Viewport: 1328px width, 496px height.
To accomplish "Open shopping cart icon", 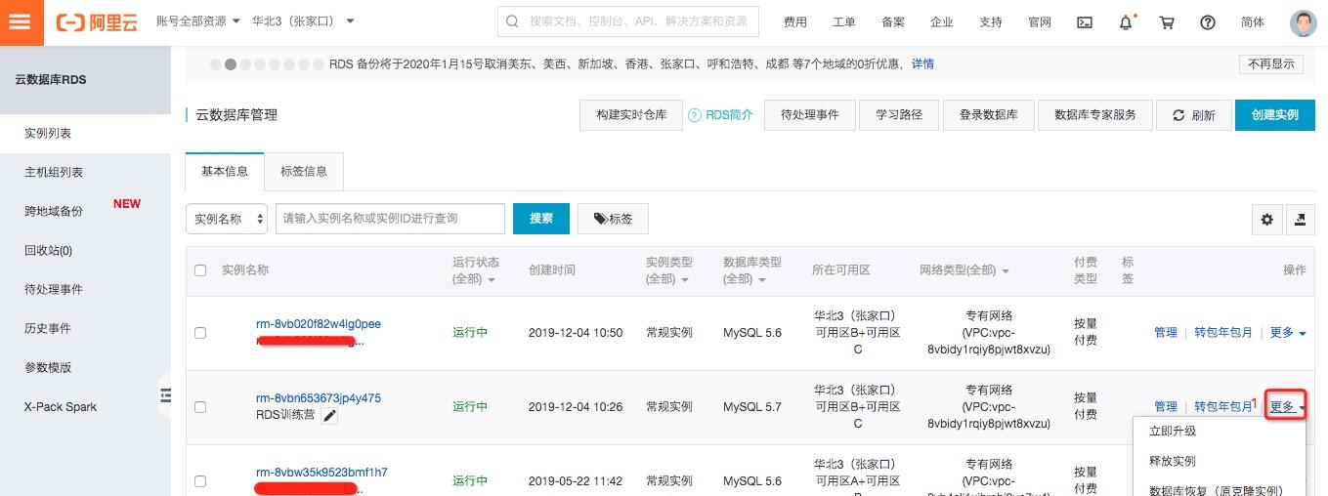I will point(1167,21).
